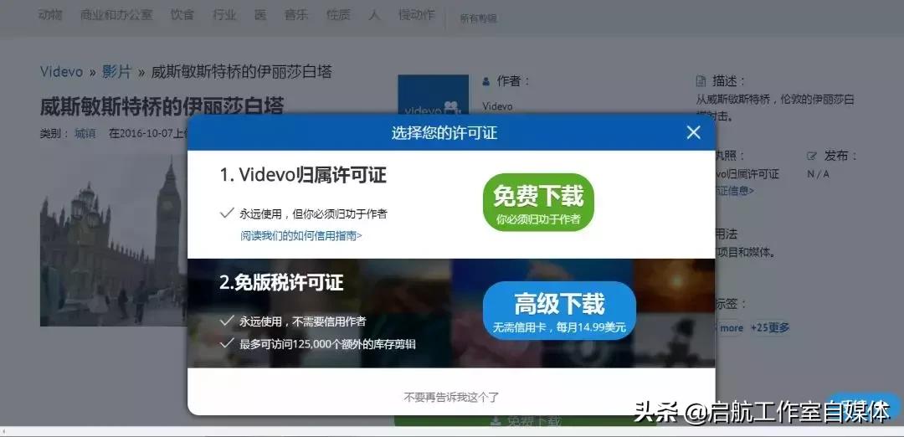
Task: Open the 性质 category menu
Action: pos(338,14)
